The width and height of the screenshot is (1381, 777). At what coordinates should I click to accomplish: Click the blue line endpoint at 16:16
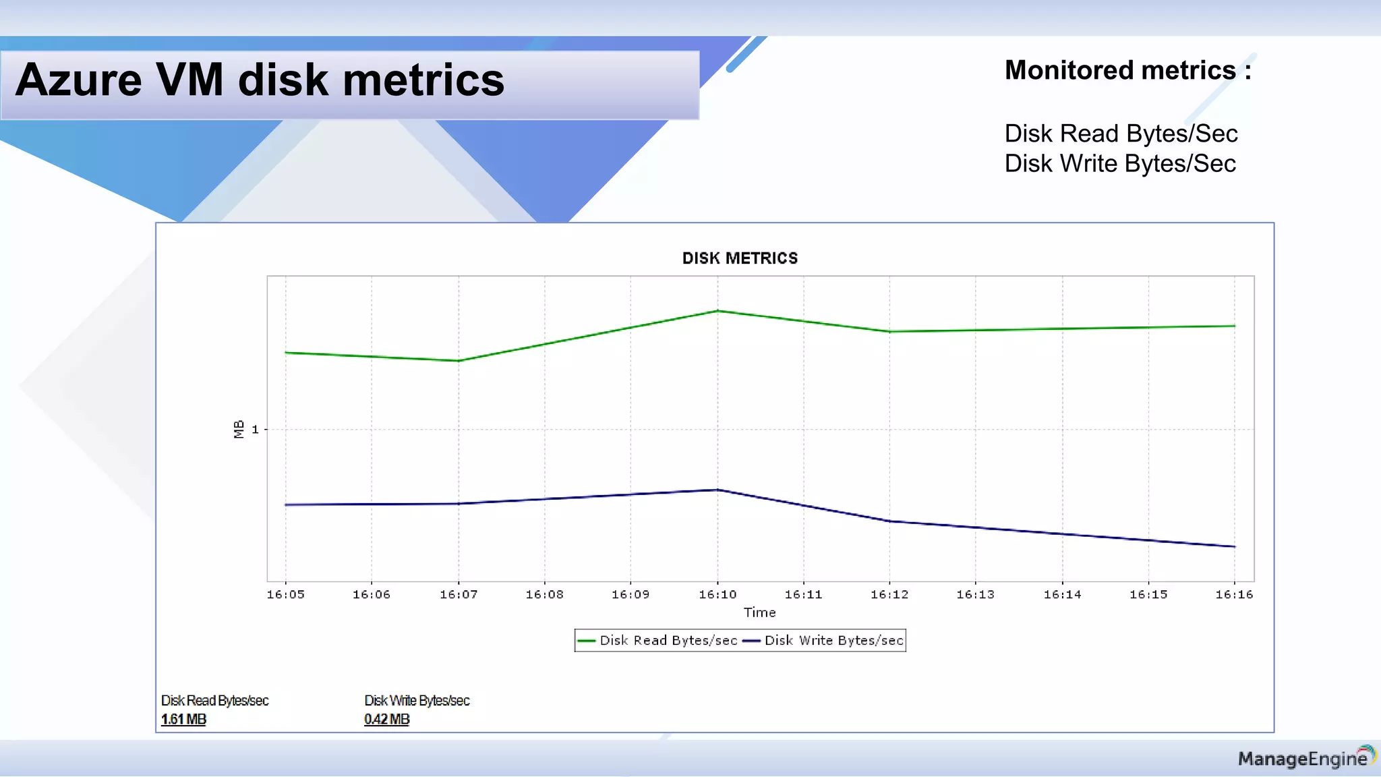pos(1234,546)
